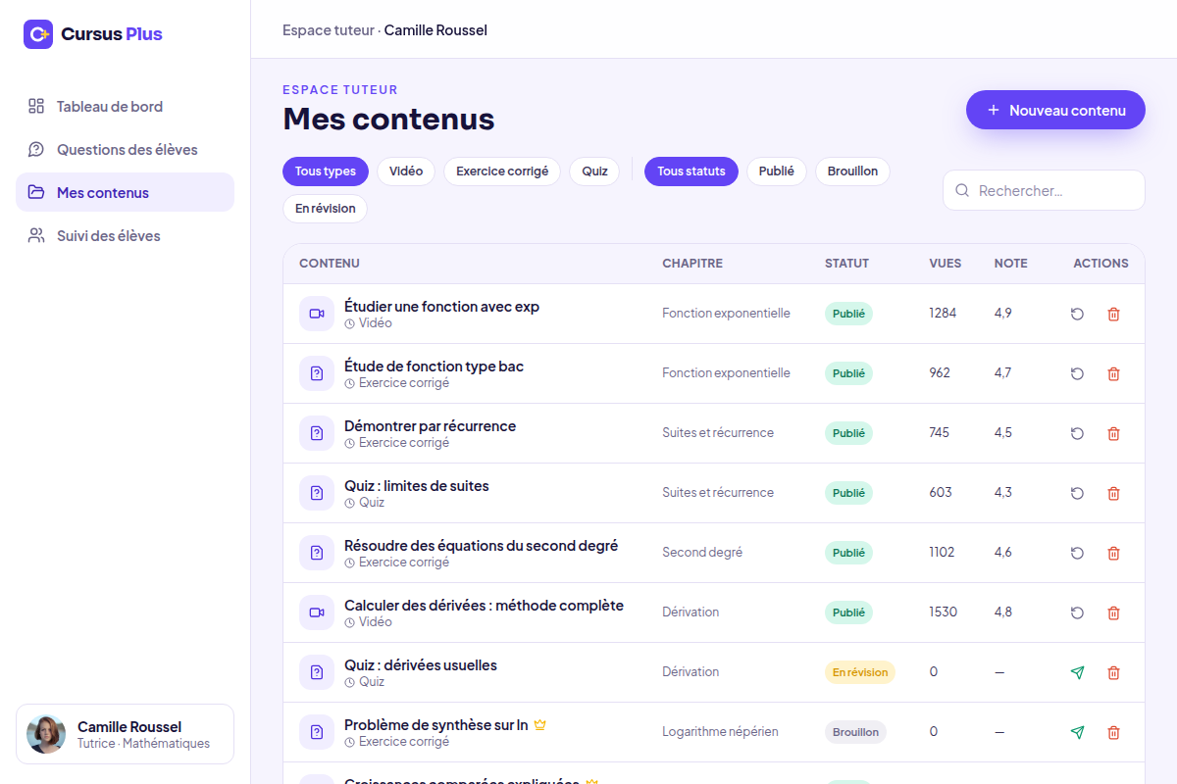Select Mes contenus in sidebar
This screenshot has height=784, width=1177.
pos(125,192)
